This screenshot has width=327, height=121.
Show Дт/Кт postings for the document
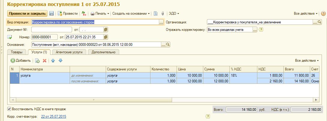coord(83,13)
